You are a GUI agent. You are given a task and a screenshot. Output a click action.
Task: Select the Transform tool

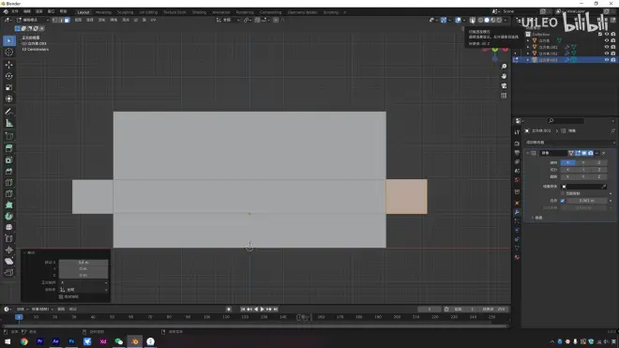[x=9, y=98]
